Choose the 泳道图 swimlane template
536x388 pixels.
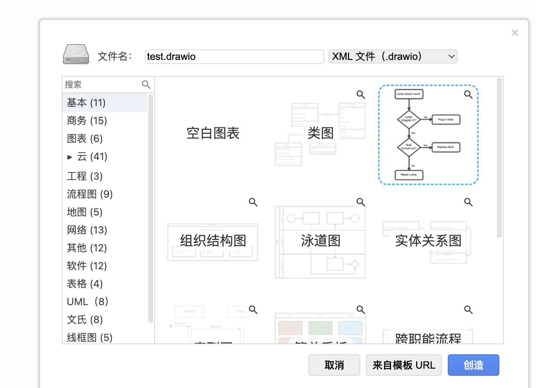[x=320, y=241]
